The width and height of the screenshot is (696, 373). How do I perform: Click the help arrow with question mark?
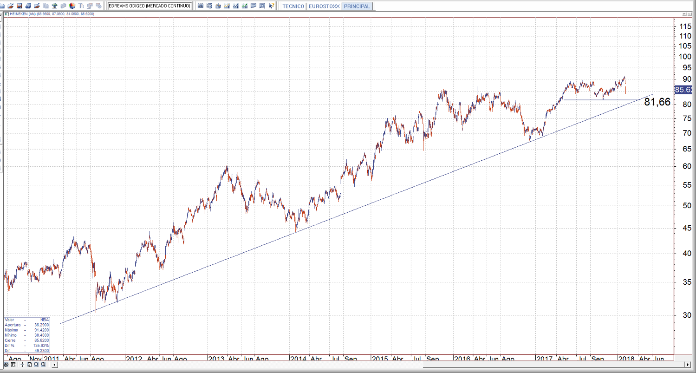point(272,6)
